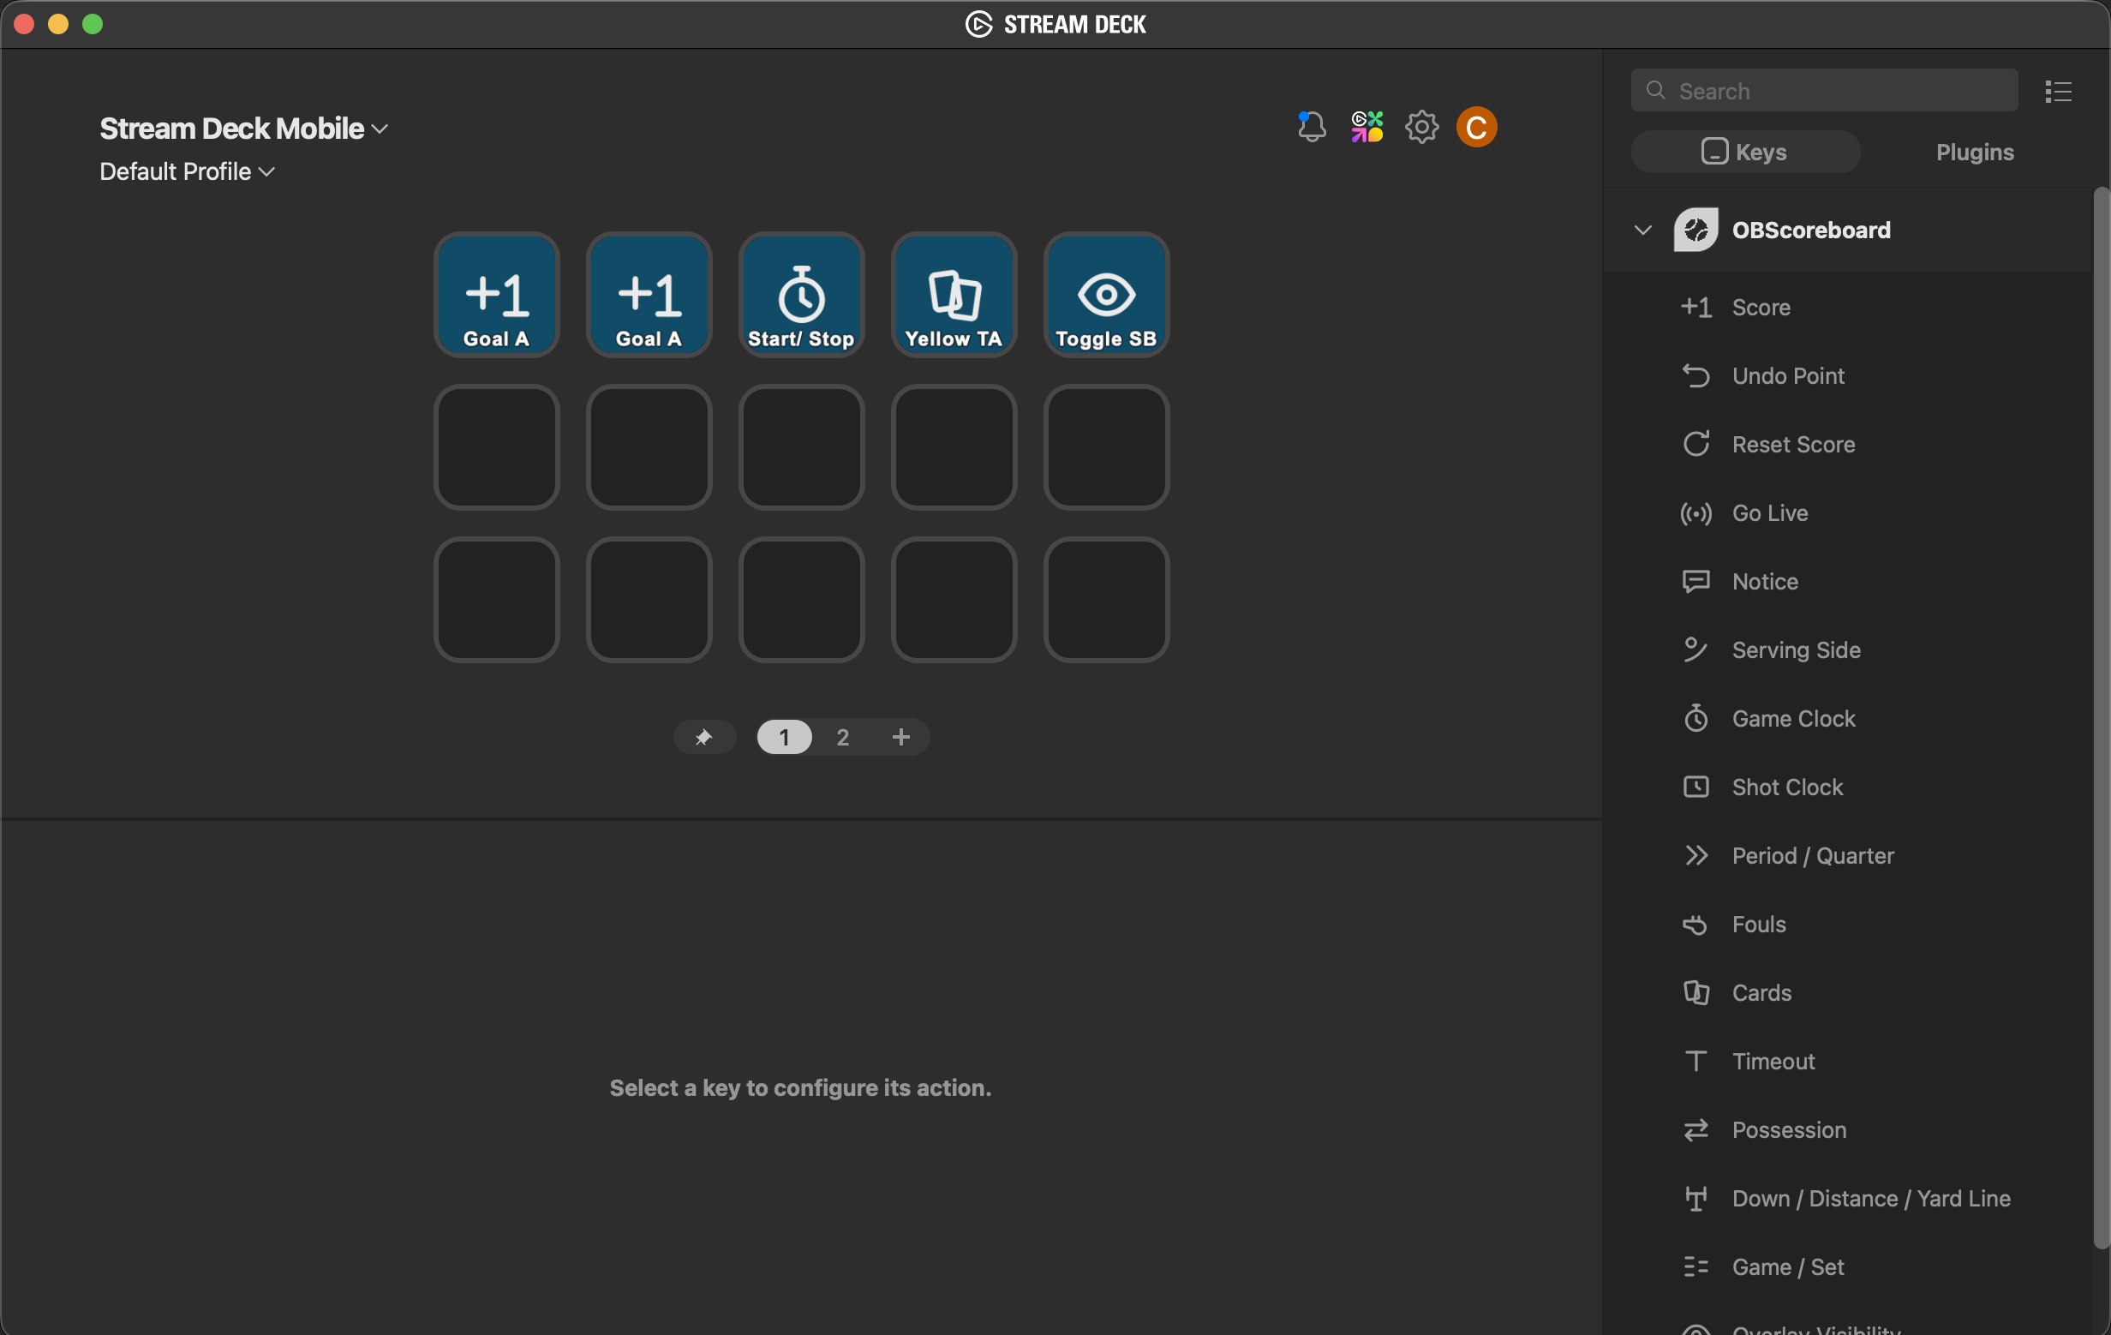2111x1335 pixels.
Task: Switch to page 1
Action: pyautogui.click(x=785, y=737)
